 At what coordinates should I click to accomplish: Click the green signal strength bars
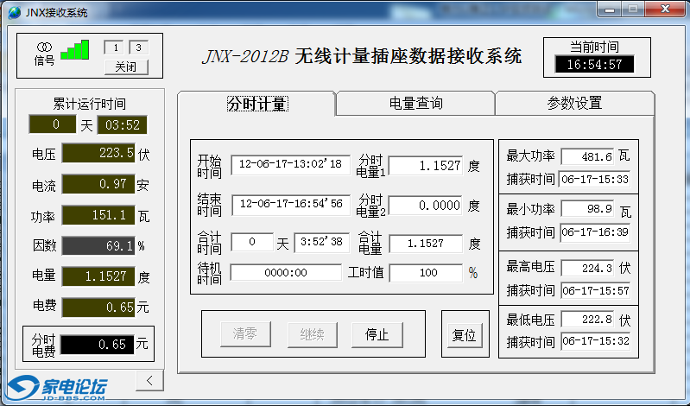[x=74, y=49]
